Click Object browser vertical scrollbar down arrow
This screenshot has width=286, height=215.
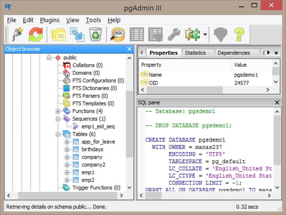(x=130, y=188)
